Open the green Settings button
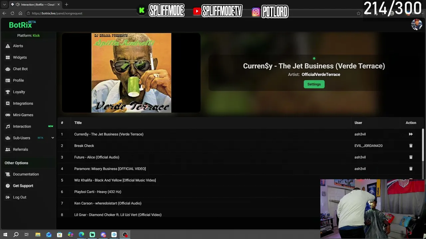 pos(314,84)
